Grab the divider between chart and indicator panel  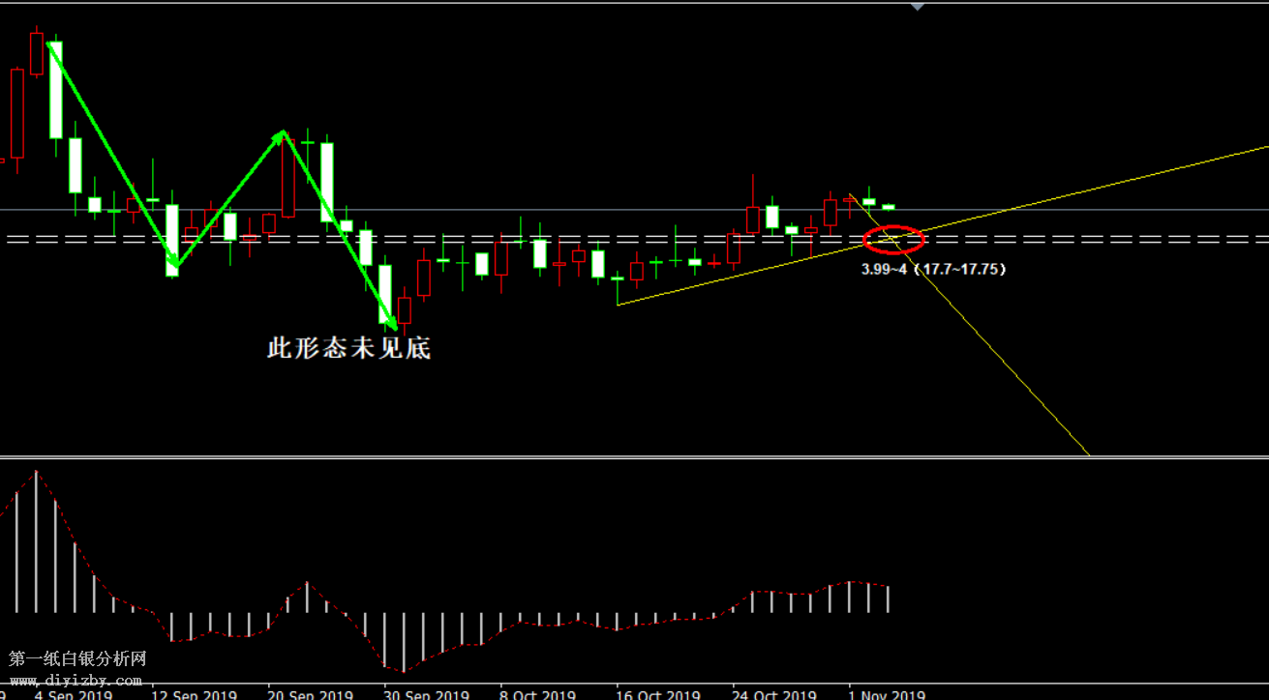pos(634,457)
